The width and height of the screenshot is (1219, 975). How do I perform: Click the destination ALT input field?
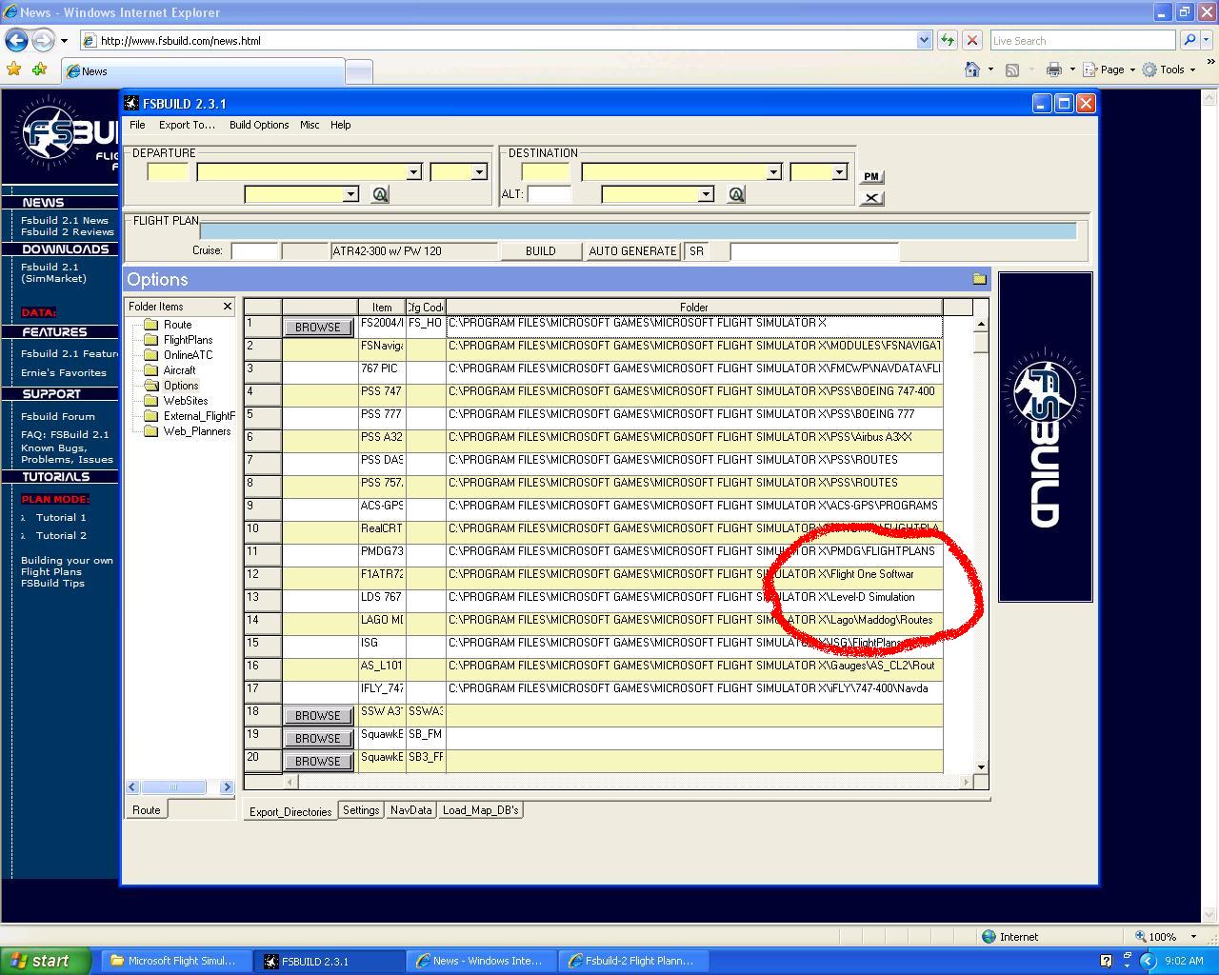click(550, 194)
